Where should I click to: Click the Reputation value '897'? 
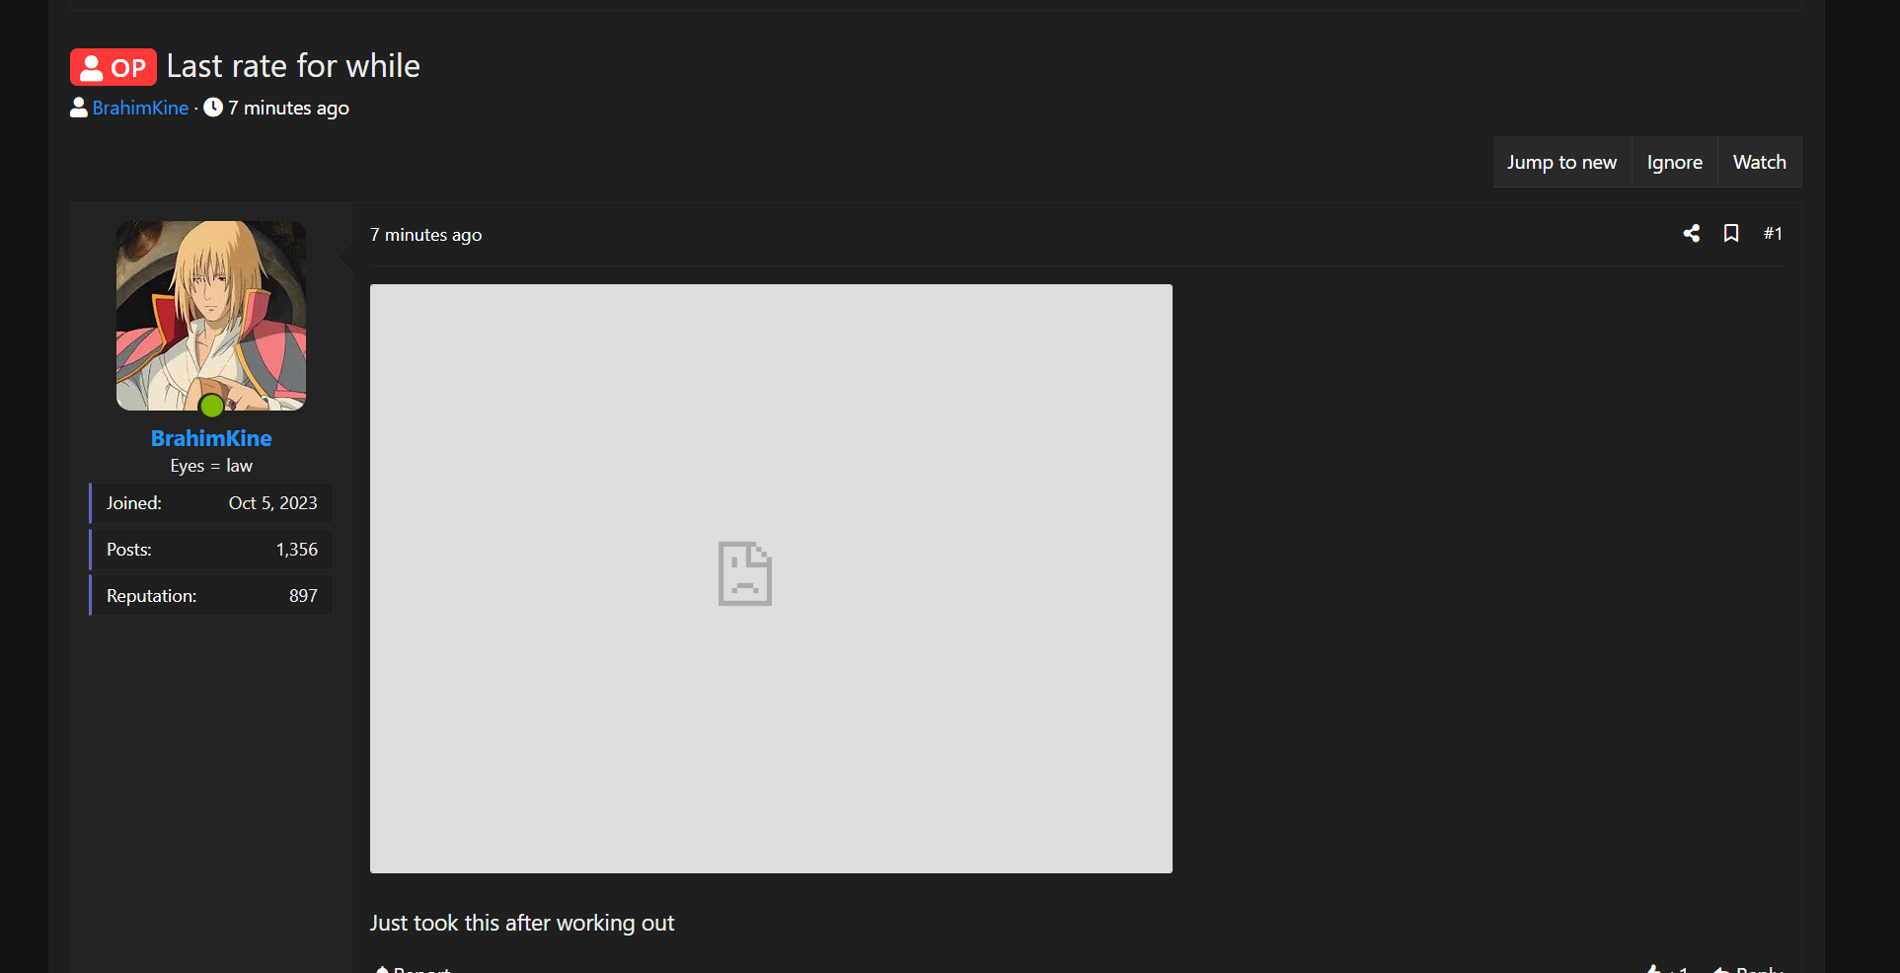coord(303,596)
